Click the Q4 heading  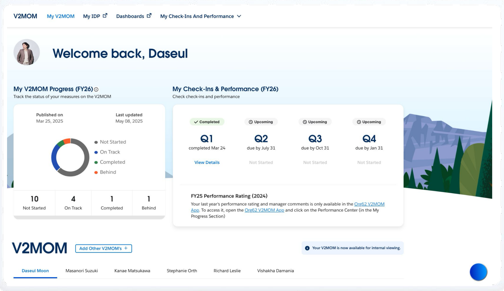click(369, 139)
